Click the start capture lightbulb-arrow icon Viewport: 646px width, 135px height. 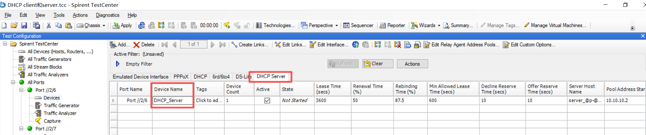pos(227,25)
